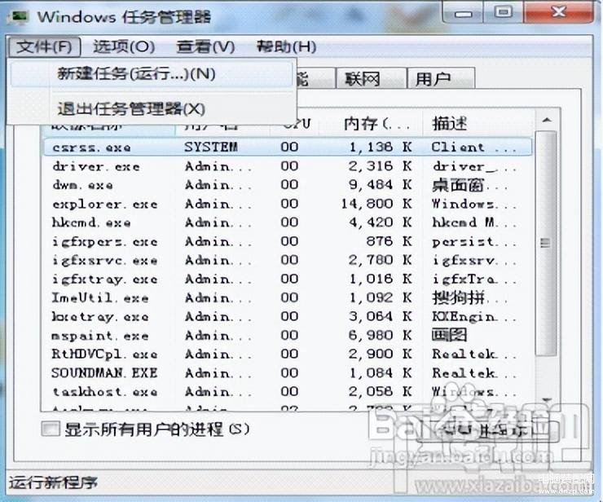
Task: Select the csrss.exe process row
Action: pyautogui.click(x=288, y=147)
